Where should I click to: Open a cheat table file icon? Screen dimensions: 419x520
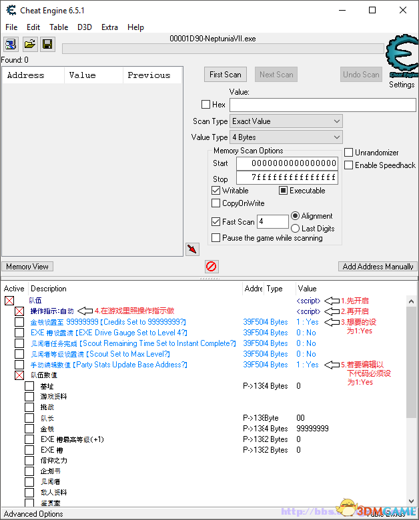(x=30, y=44)
